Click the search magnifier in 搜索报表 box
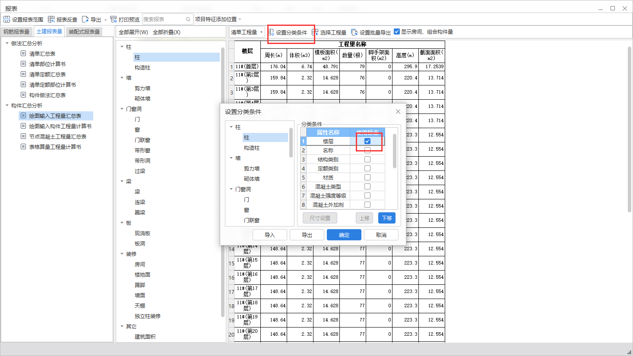The height and width of the screenshot is (356, 633). point(188,19)
